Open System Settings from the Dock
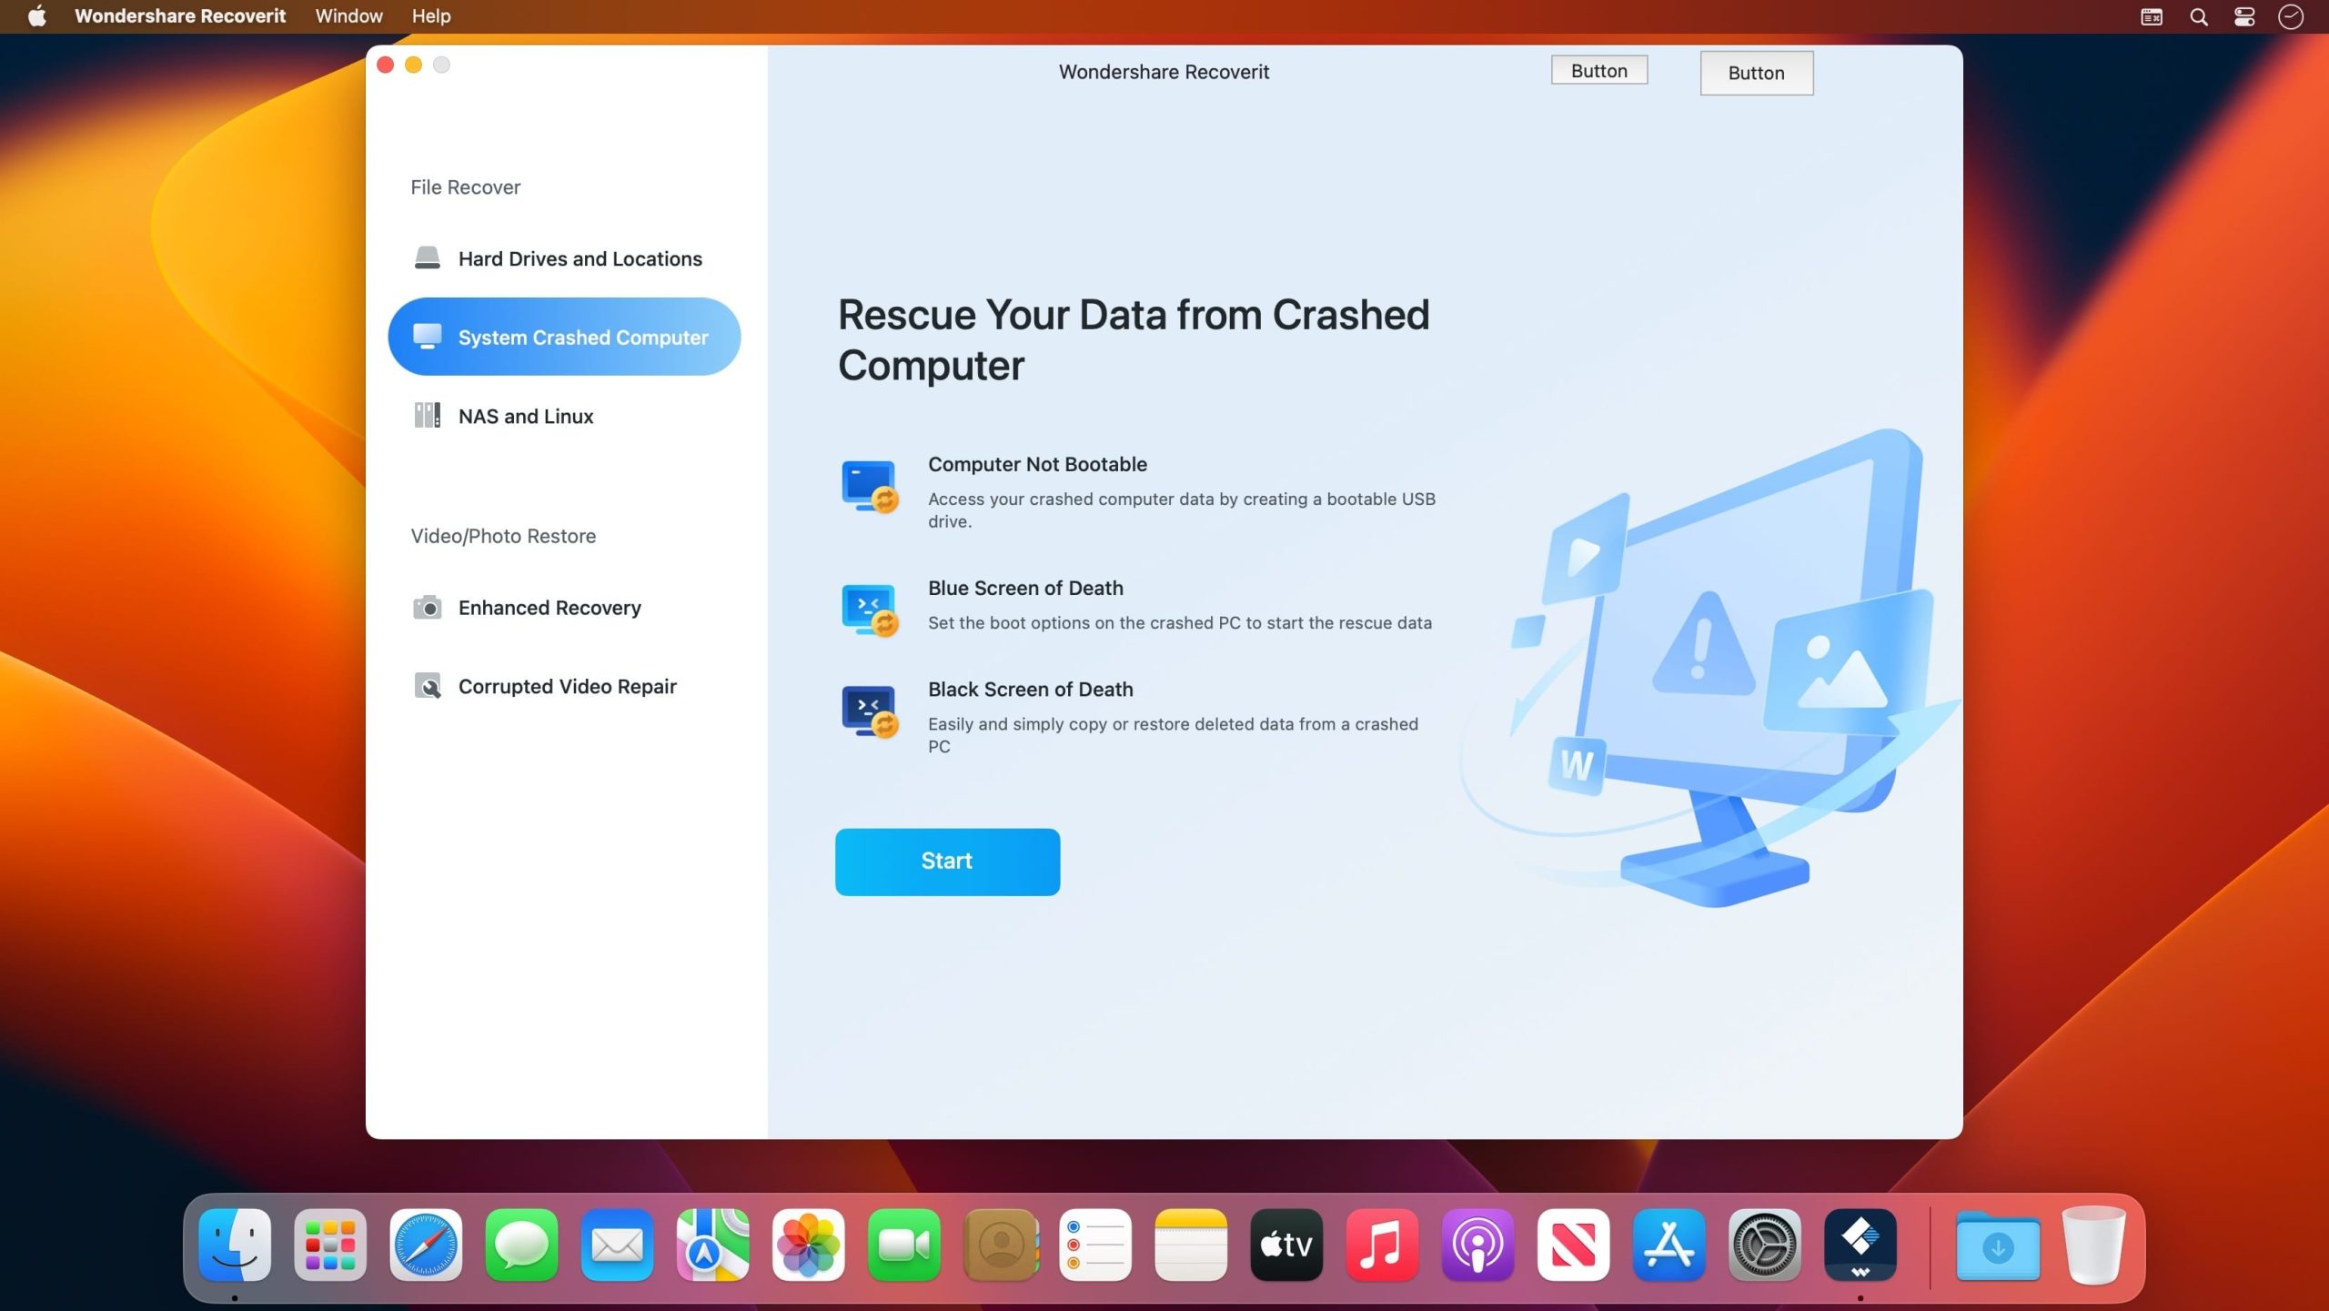 (1764, 1244)
